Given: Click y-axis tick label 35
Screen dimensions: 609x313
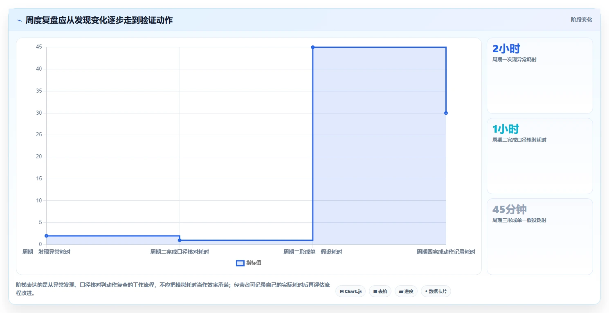Looking at the screenshot, I should pyautogui.click(x=39, y=91).
